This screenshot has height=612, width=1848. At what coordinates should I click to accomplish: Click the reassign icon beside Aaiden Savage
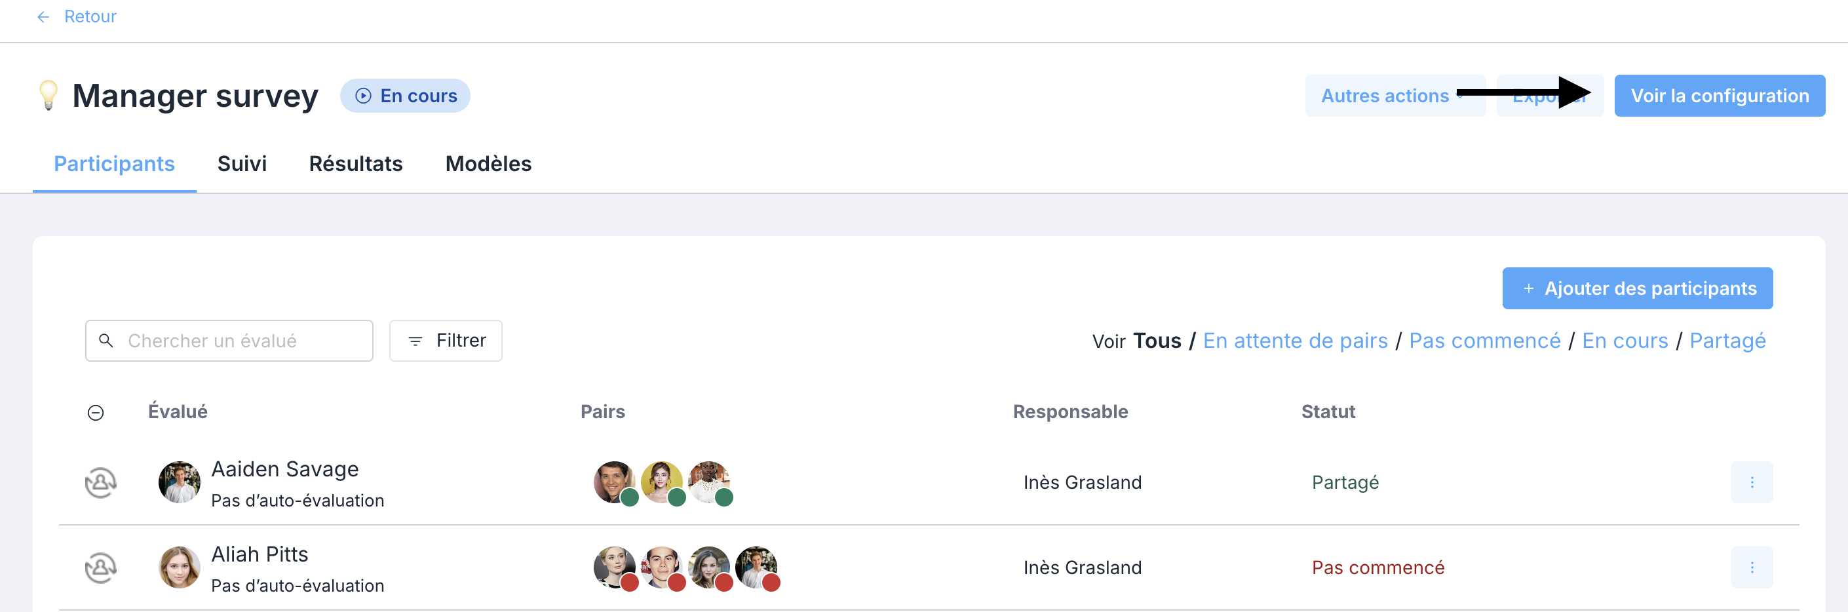(100, 482)
